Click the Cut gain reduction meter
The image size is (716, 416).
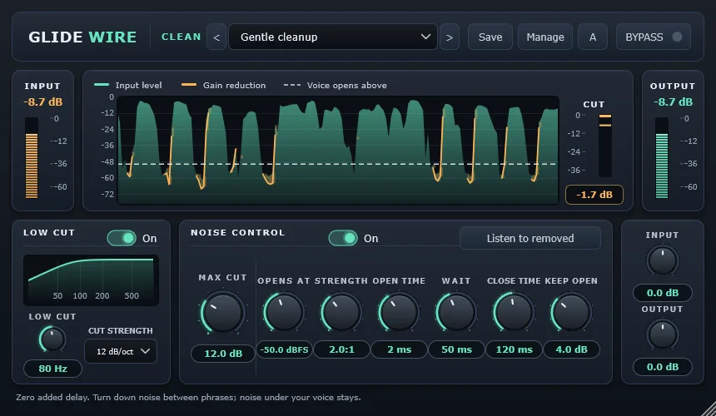605,145
